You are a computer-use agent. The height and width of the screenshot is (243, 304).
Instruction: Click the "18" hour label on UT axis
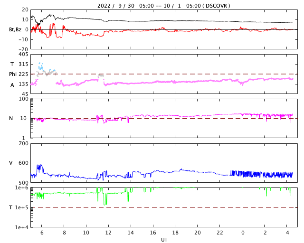175,233
